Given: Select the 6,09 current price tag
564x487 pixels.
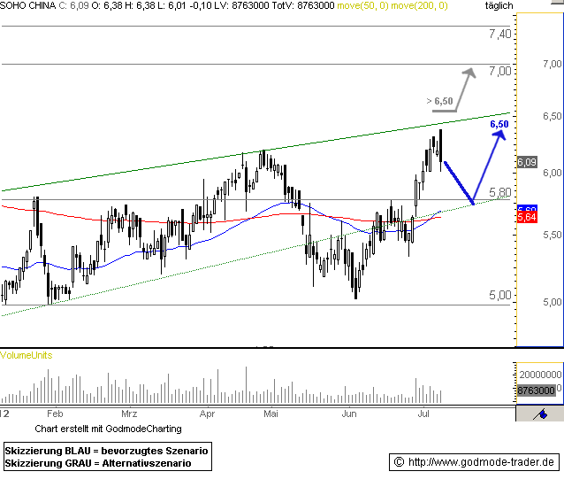Looking at the screenshot, I should [x=527, y=162].
